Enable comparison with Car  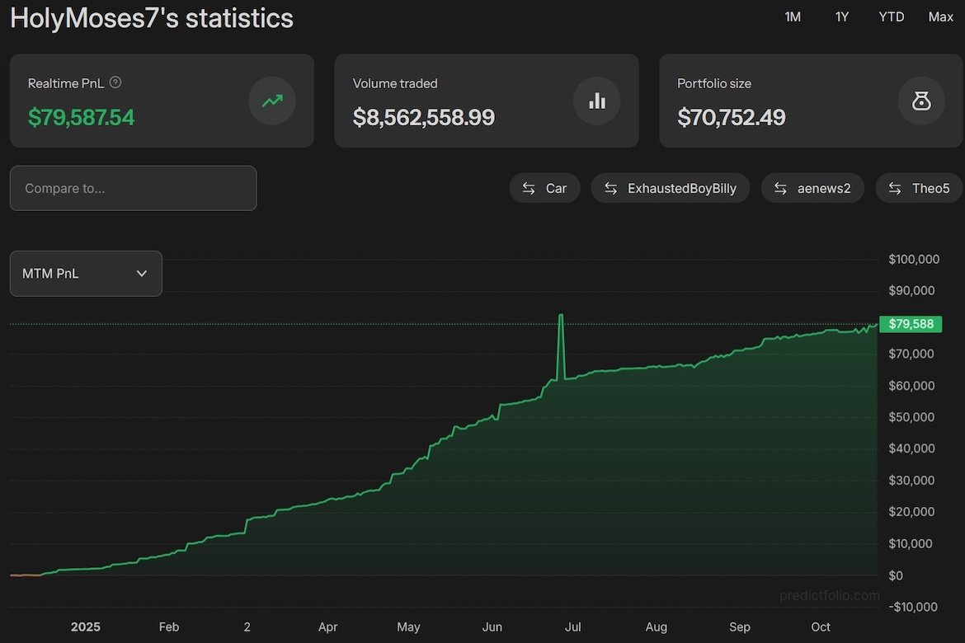[x=544, y=188]
